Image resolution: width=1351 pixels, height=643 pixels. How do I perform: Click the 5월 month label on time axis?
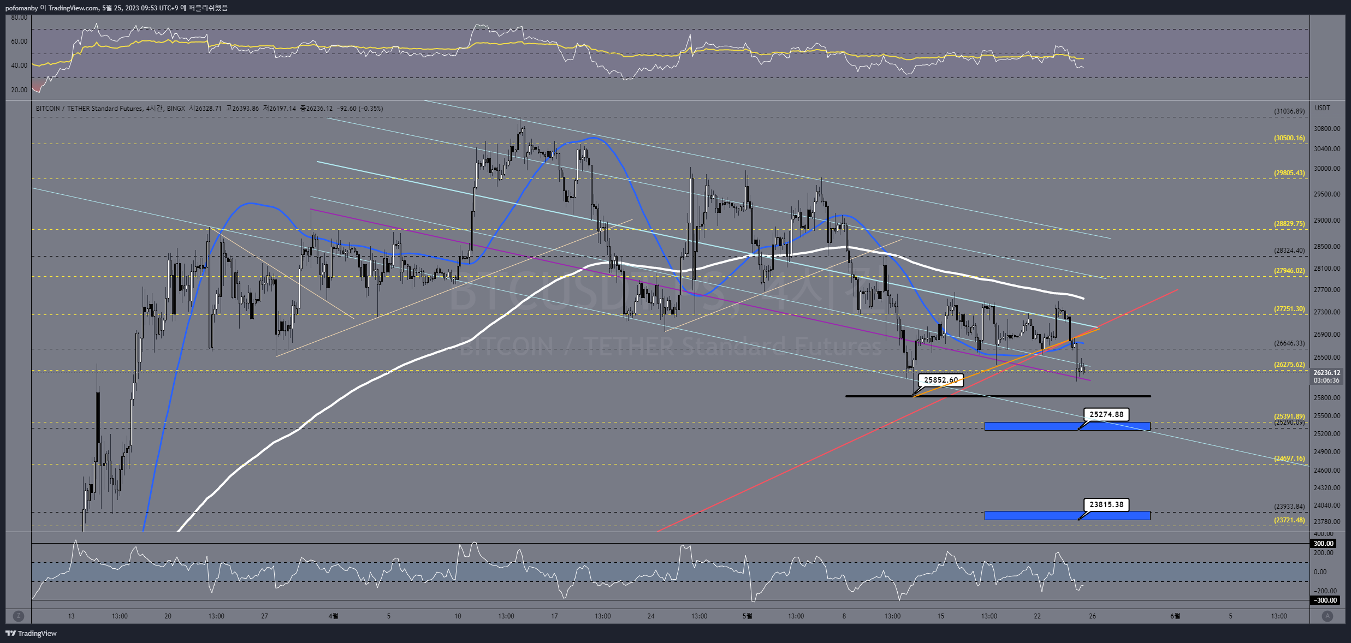(x=747, y=616)
